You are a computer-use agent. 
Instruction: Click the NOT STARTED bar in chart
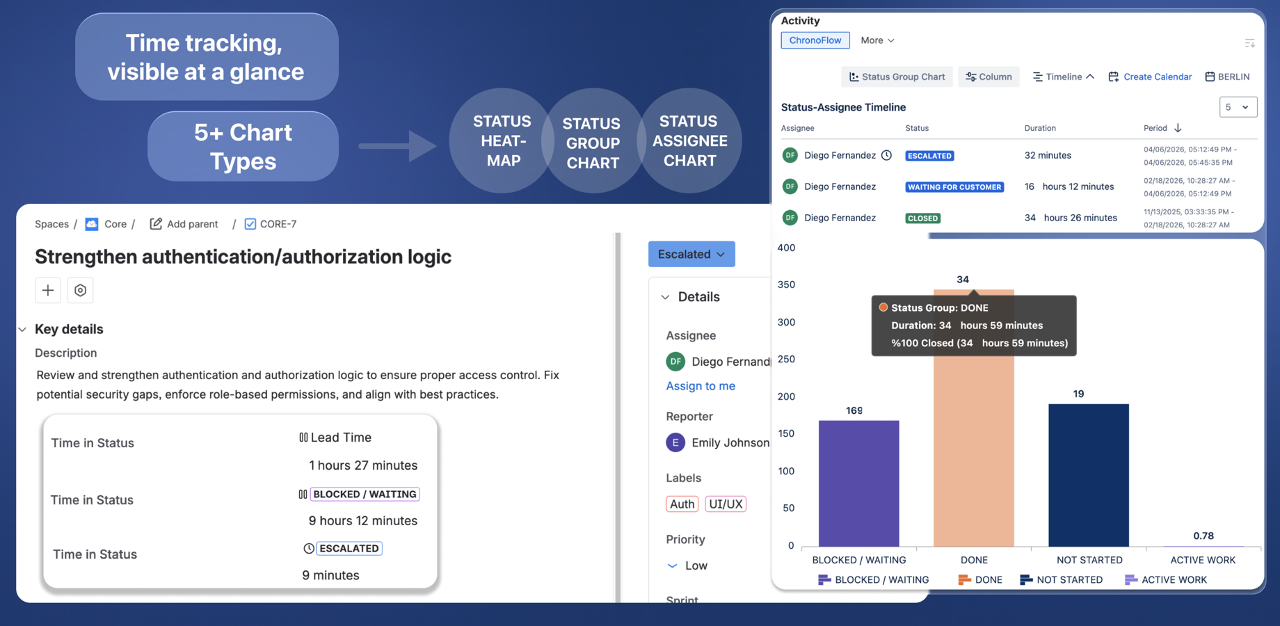(1089, 475)
